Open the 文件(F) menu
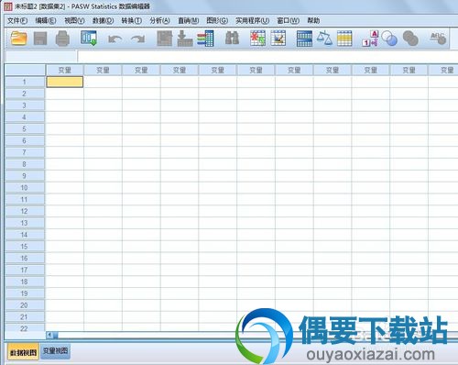 [17, 20]
